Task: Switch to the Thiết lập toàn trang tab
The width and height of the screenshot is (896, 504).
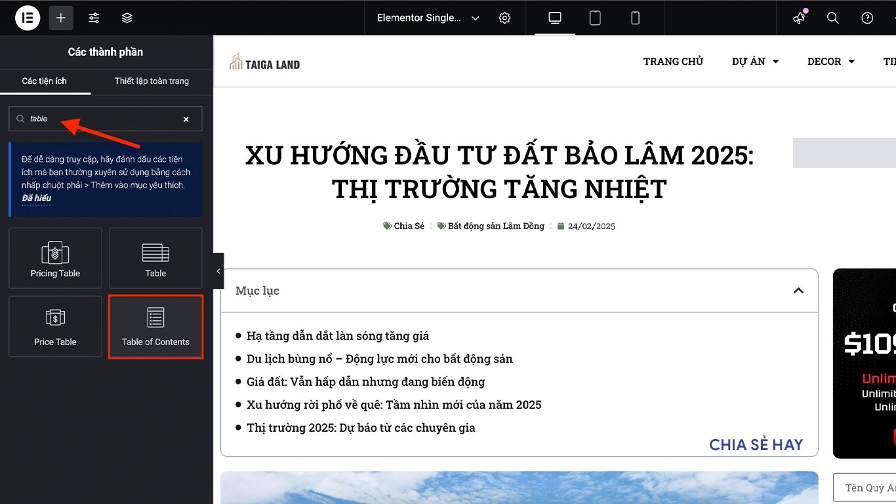Action: click(x=151, y=81)
